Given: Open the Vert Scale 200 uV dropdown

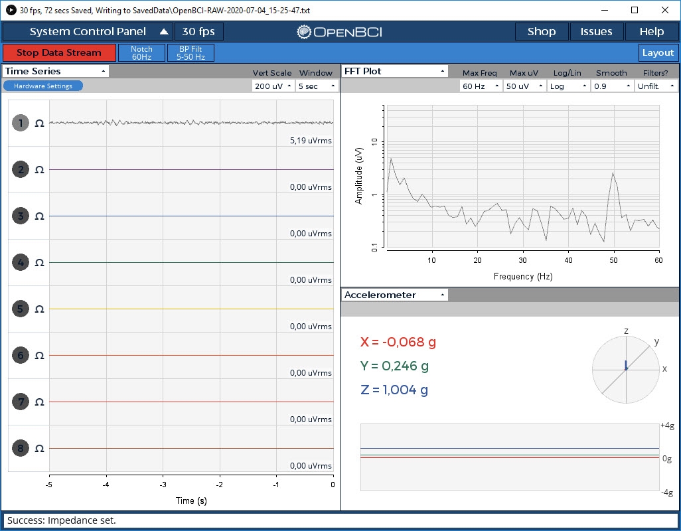Looking at the screenshot, I should 273,86.
